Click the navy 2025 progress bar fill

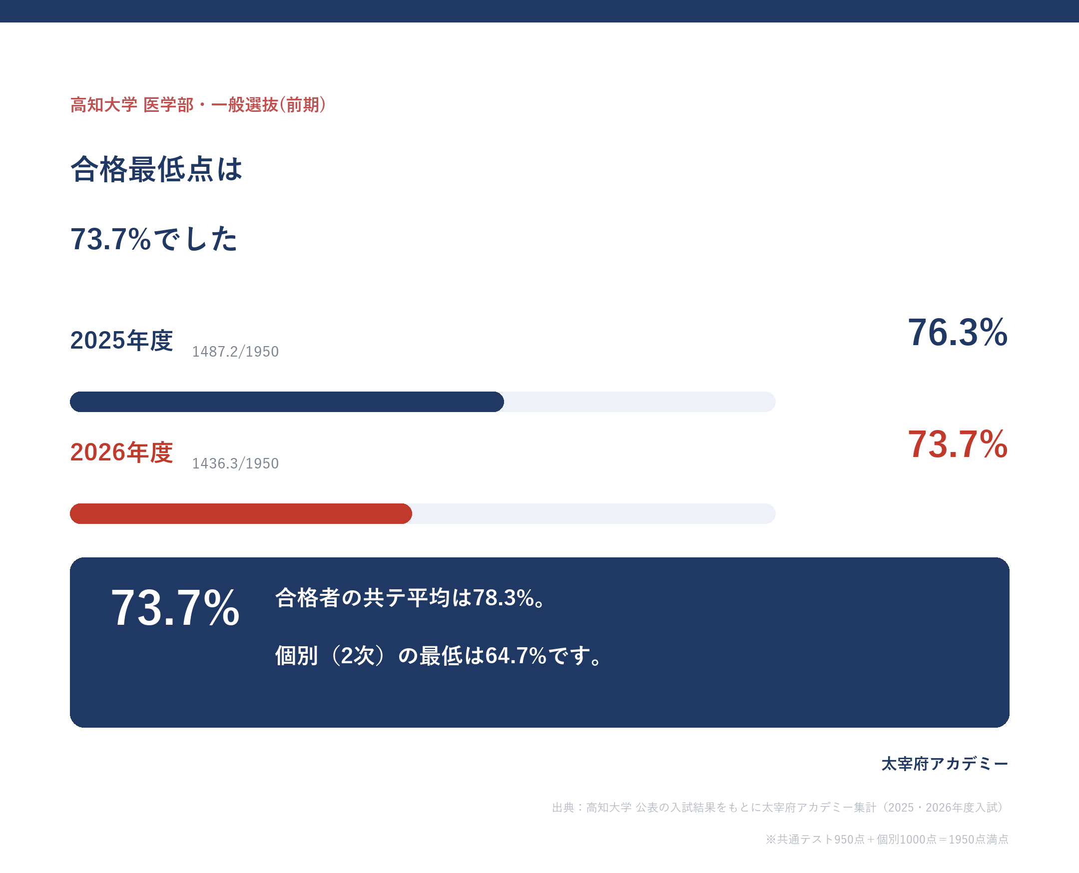click(287, 402)
